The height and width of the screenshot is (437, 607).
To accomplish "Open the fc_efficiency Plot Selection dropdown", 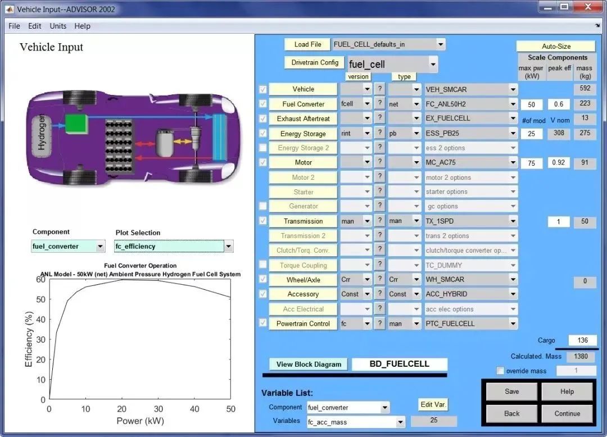I will click(174, 247).
